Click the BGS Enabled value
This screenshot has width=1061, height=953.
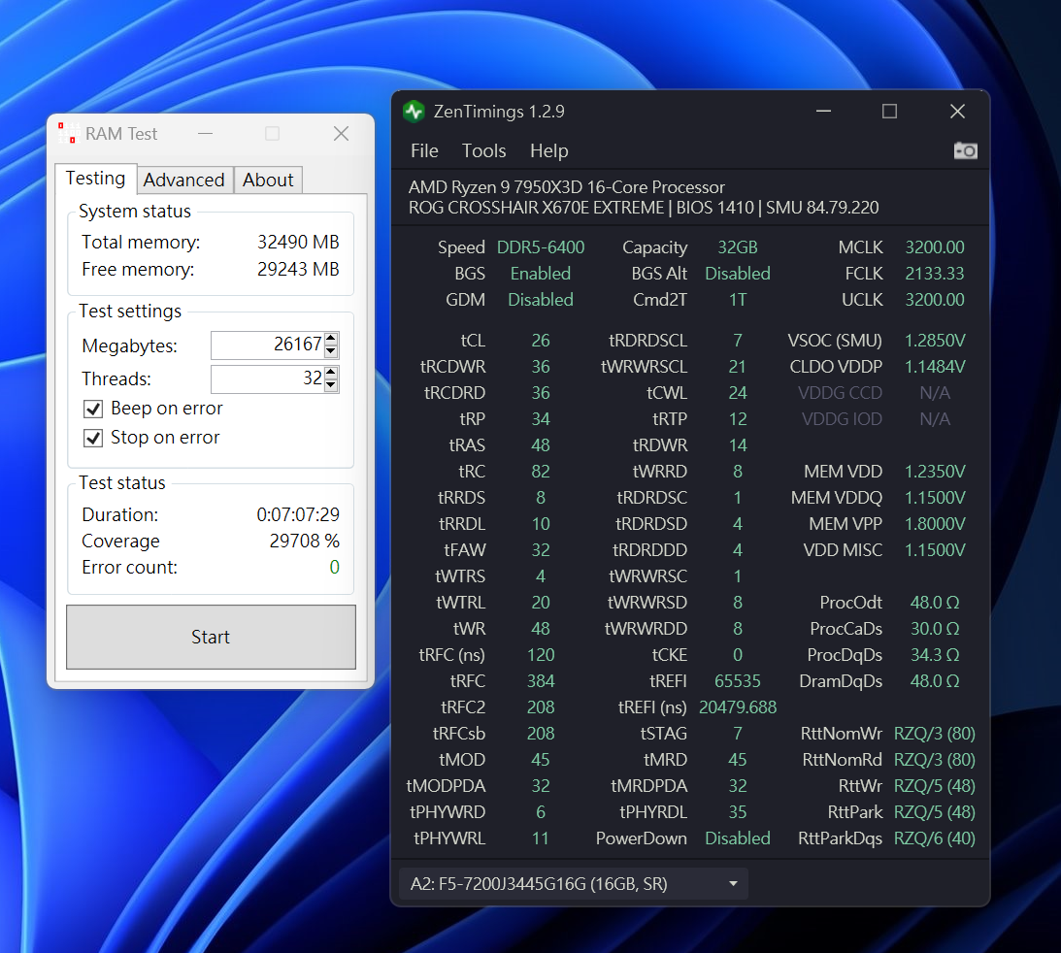[x=541, y=274]
